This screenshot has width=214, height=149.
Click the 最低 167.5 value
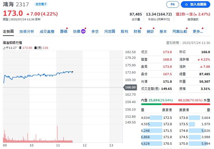point(167,74)
